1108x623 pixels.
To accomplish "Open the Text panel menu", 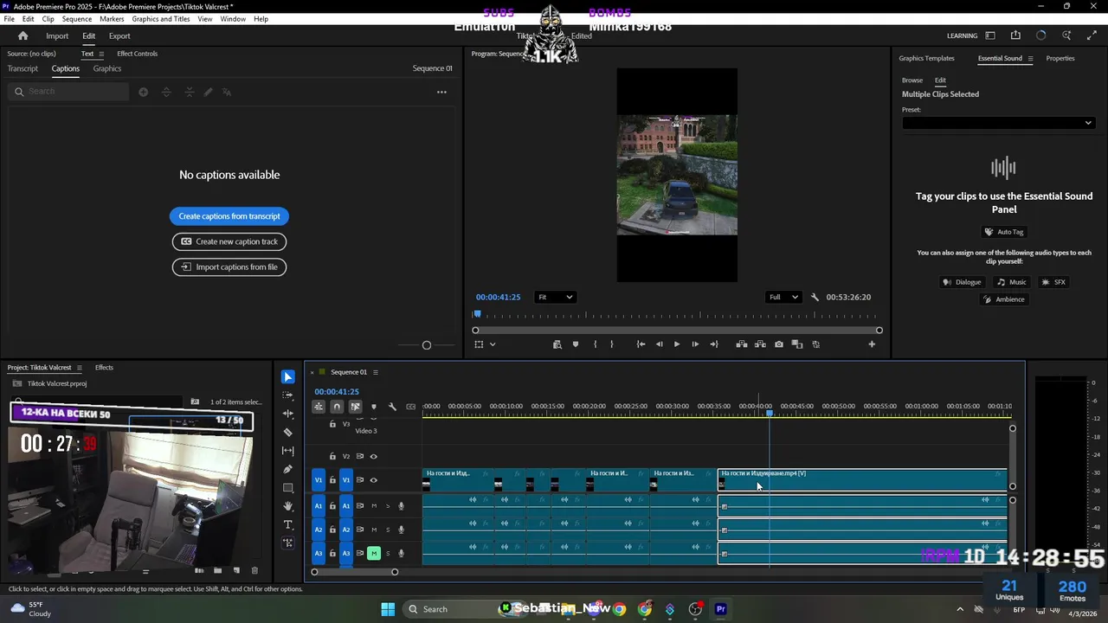I will click(100, 54).
